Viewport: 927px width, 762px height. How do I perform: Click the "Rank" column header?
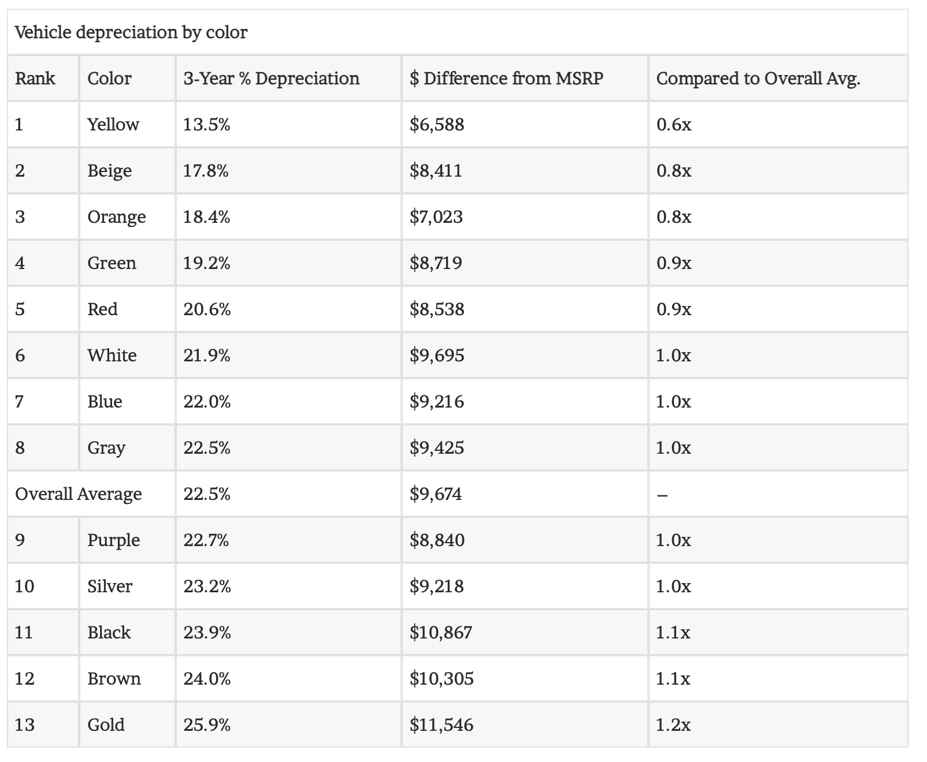[x=35, y=79]
